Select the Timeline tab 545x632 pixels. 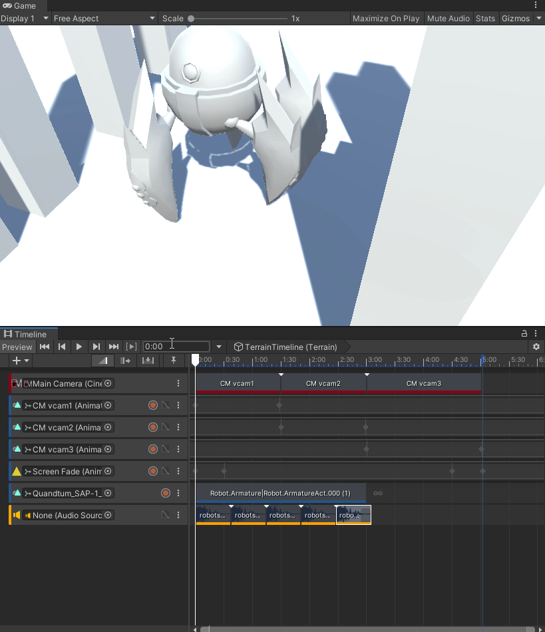(26, 334)
